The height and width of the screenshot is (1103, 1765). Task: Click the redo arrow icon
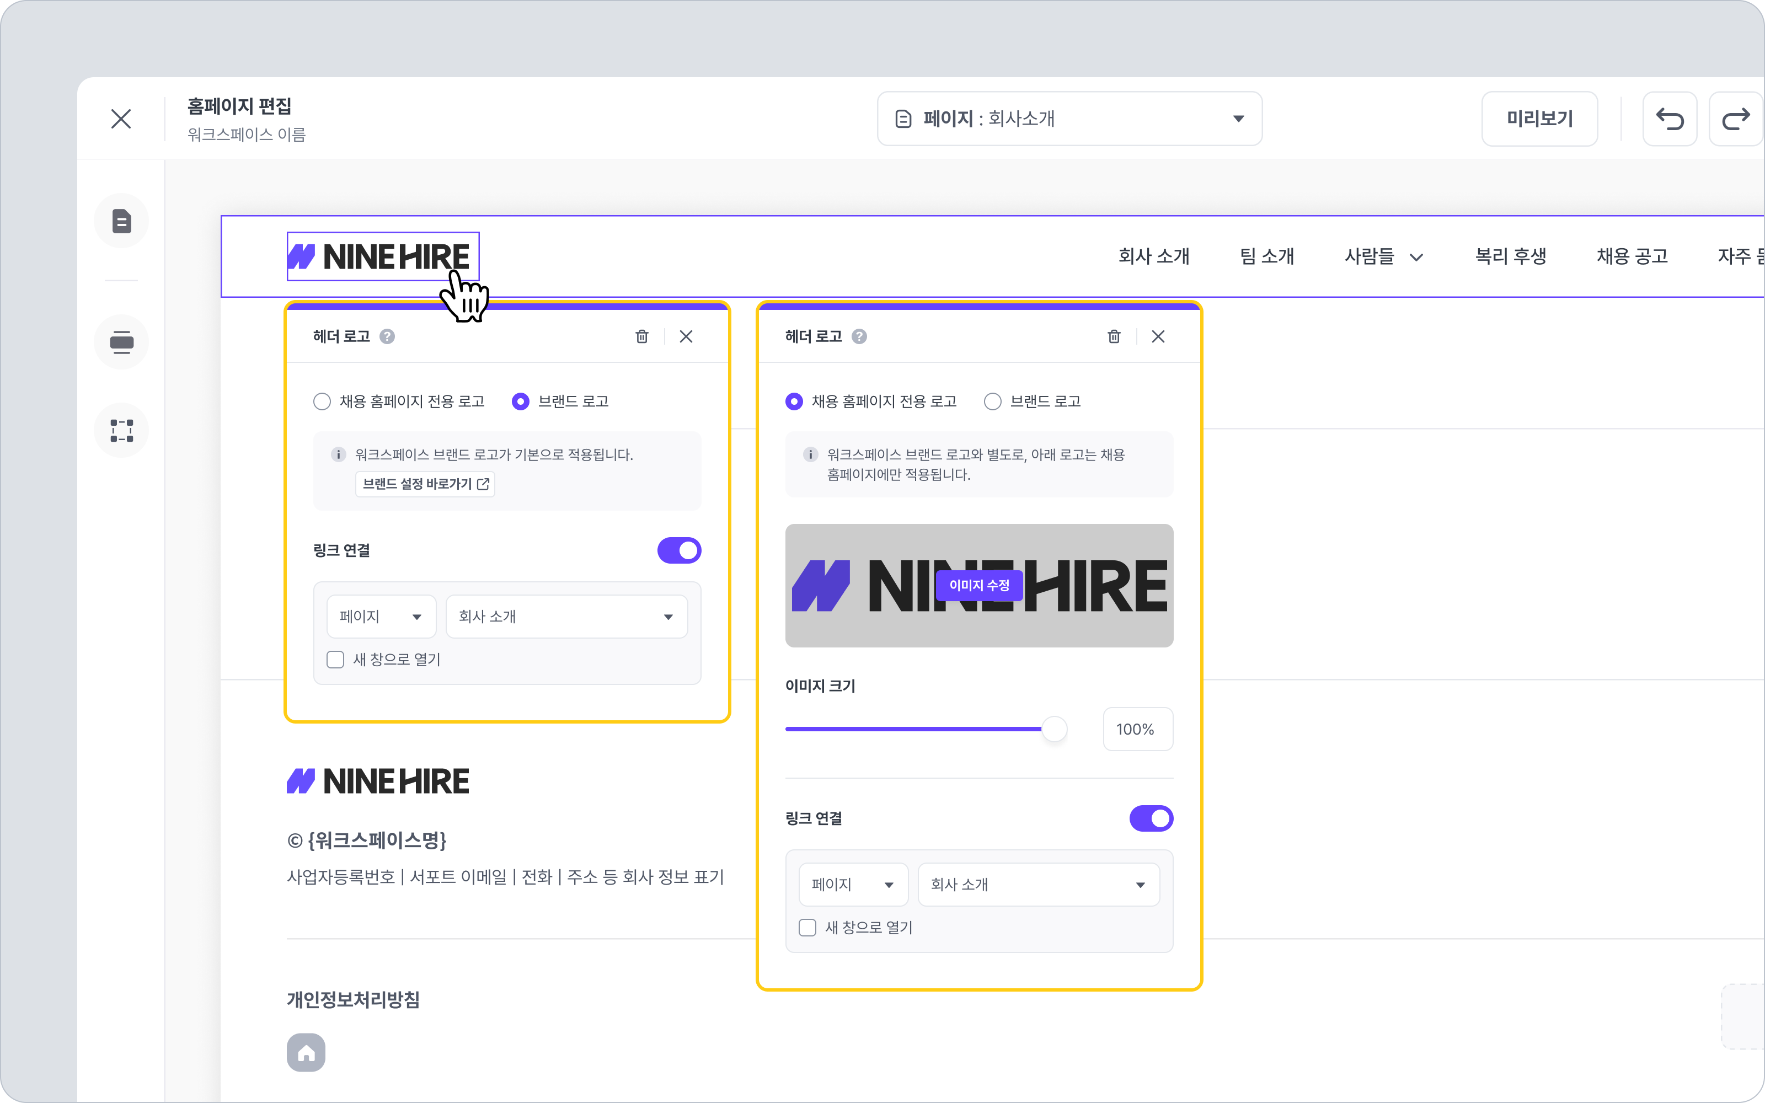coord(1736,119)
